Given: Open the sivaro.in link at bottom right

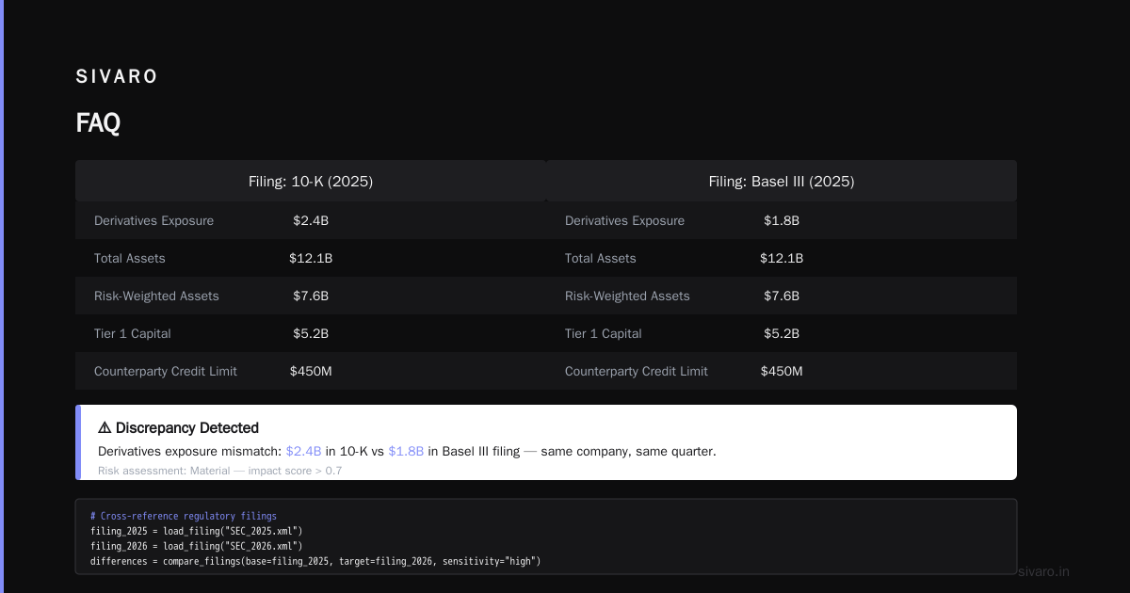Looking at the screenshot, I should pos(1044,571).
